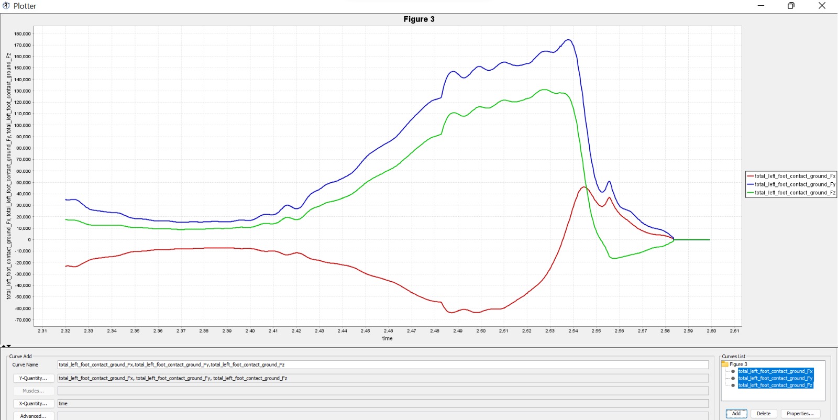Click the Fz legend entry in the plot
838x420 pixels.
[x=791, y=193]
